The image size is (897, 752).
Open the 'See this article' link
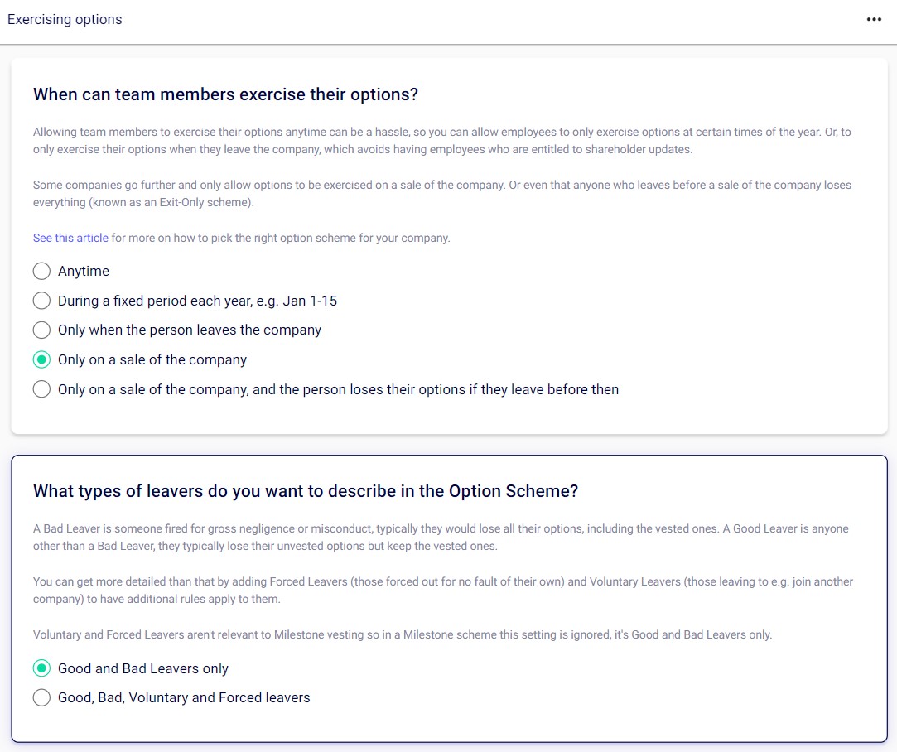click(70, 238)
